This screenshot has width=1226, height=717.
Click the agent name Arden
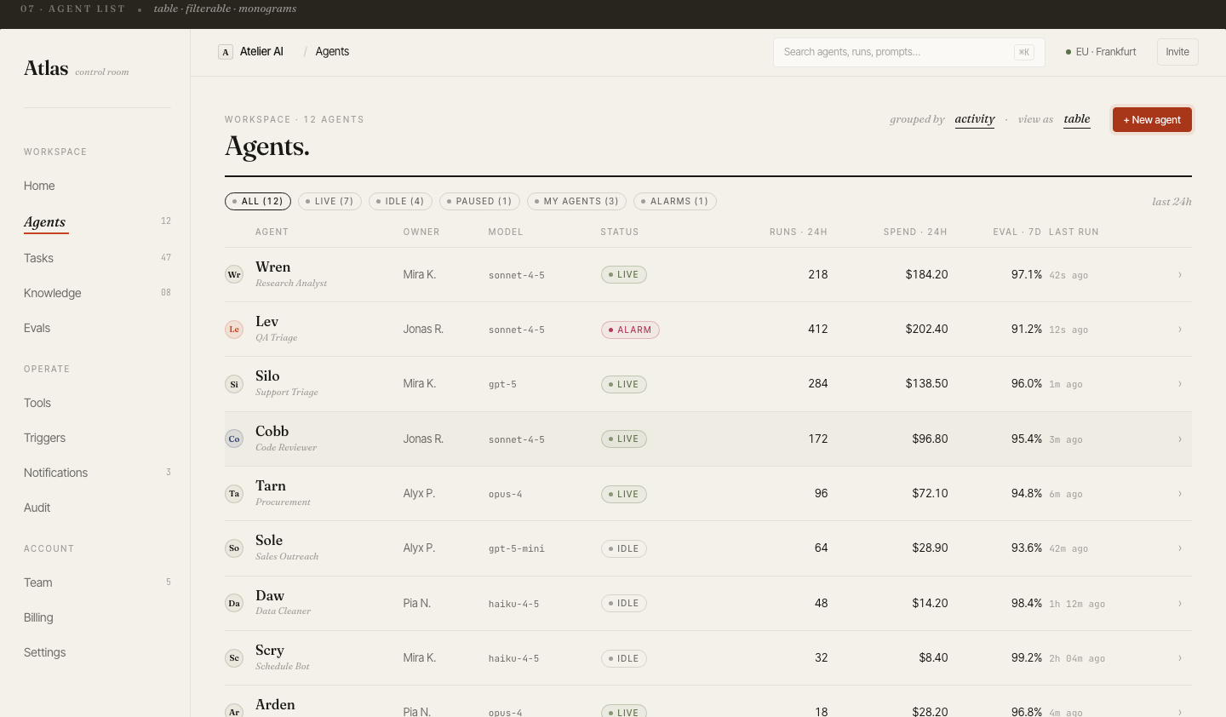click(275, 704)
